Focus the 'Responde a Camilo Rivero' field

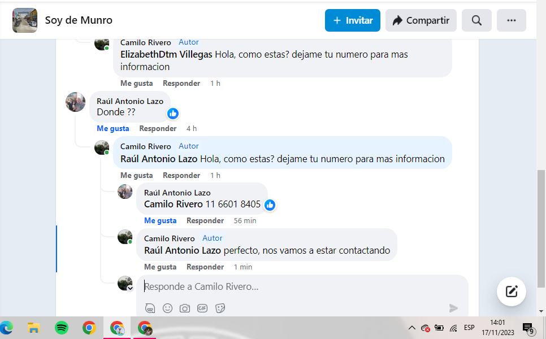pyautogui.click(x=302, y=287)
